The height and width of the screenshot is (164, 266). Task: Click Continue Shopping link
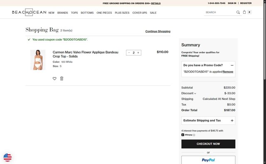click(158, 31)
